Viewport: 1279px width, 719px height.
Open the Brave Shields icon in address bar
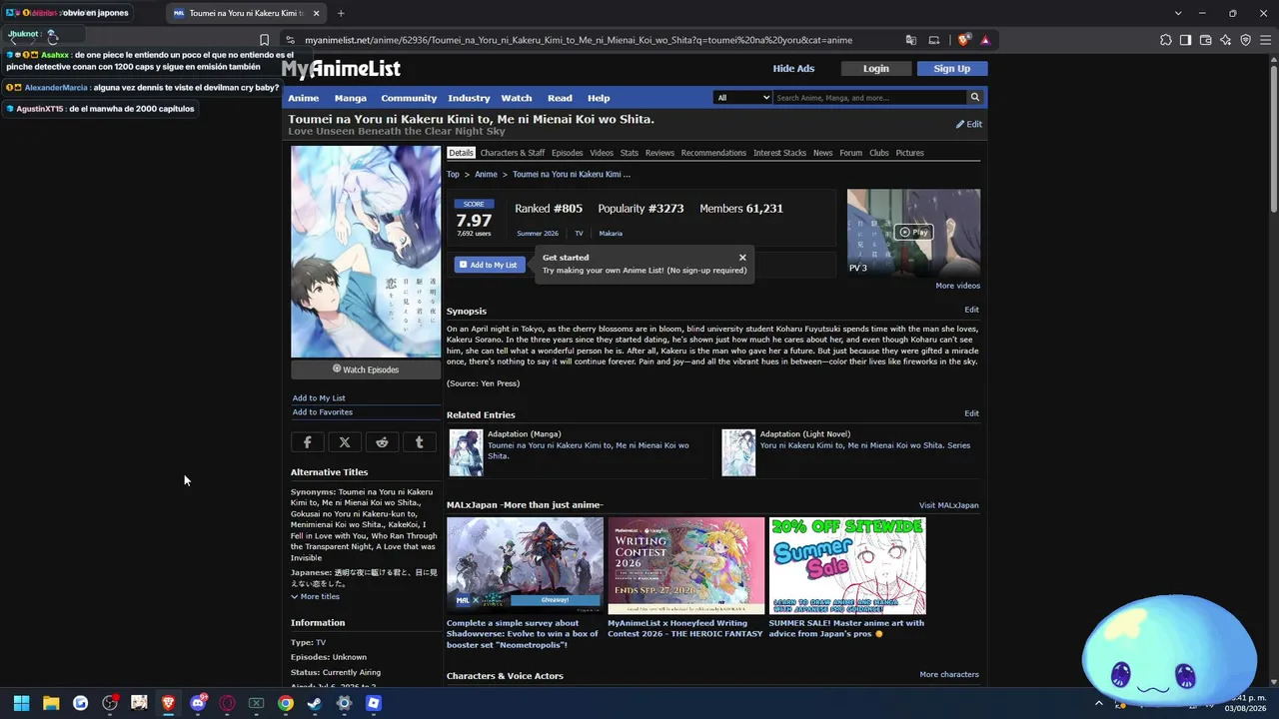click(963, 40)
